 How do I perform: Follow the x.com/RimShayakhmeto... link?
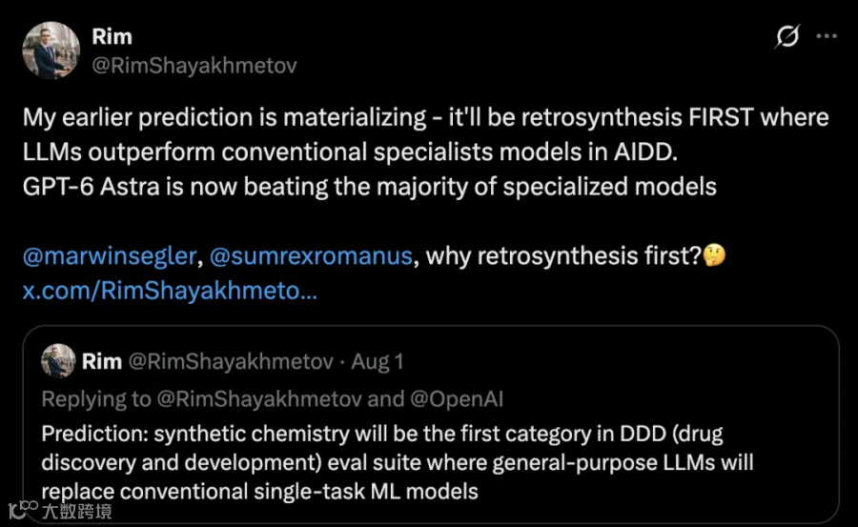tap(170, 291)
